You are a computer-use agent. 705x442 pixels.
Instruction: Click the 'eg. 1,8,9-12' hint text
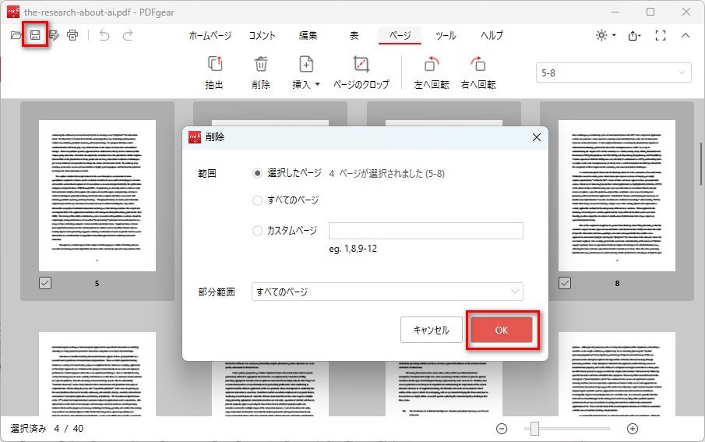(353, 249)
